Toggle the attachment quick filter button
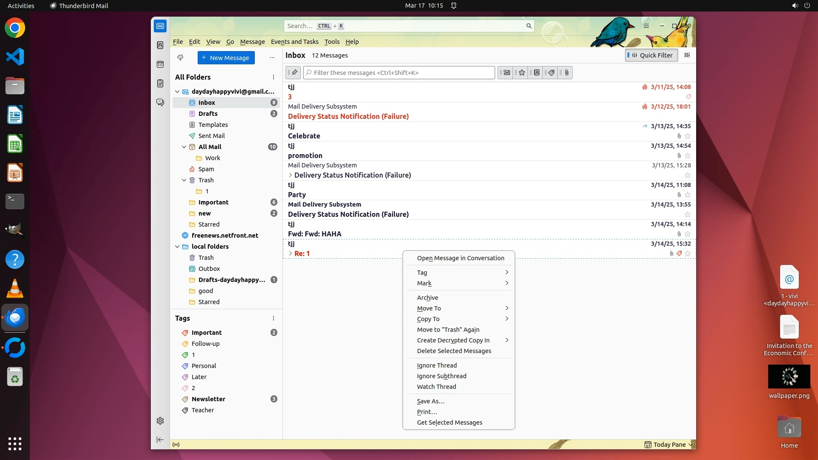 (x=566, y=73)
